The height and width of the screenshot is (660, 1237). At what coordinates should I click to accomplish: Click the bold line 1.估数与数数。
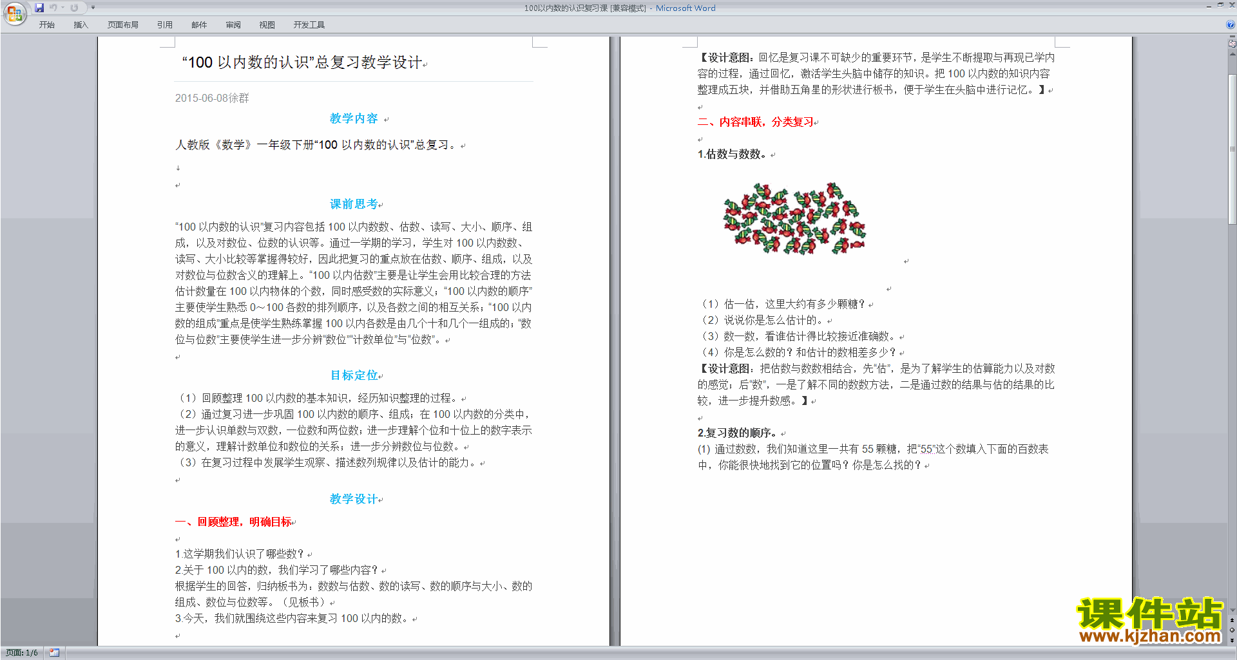(x=733, y=154)
